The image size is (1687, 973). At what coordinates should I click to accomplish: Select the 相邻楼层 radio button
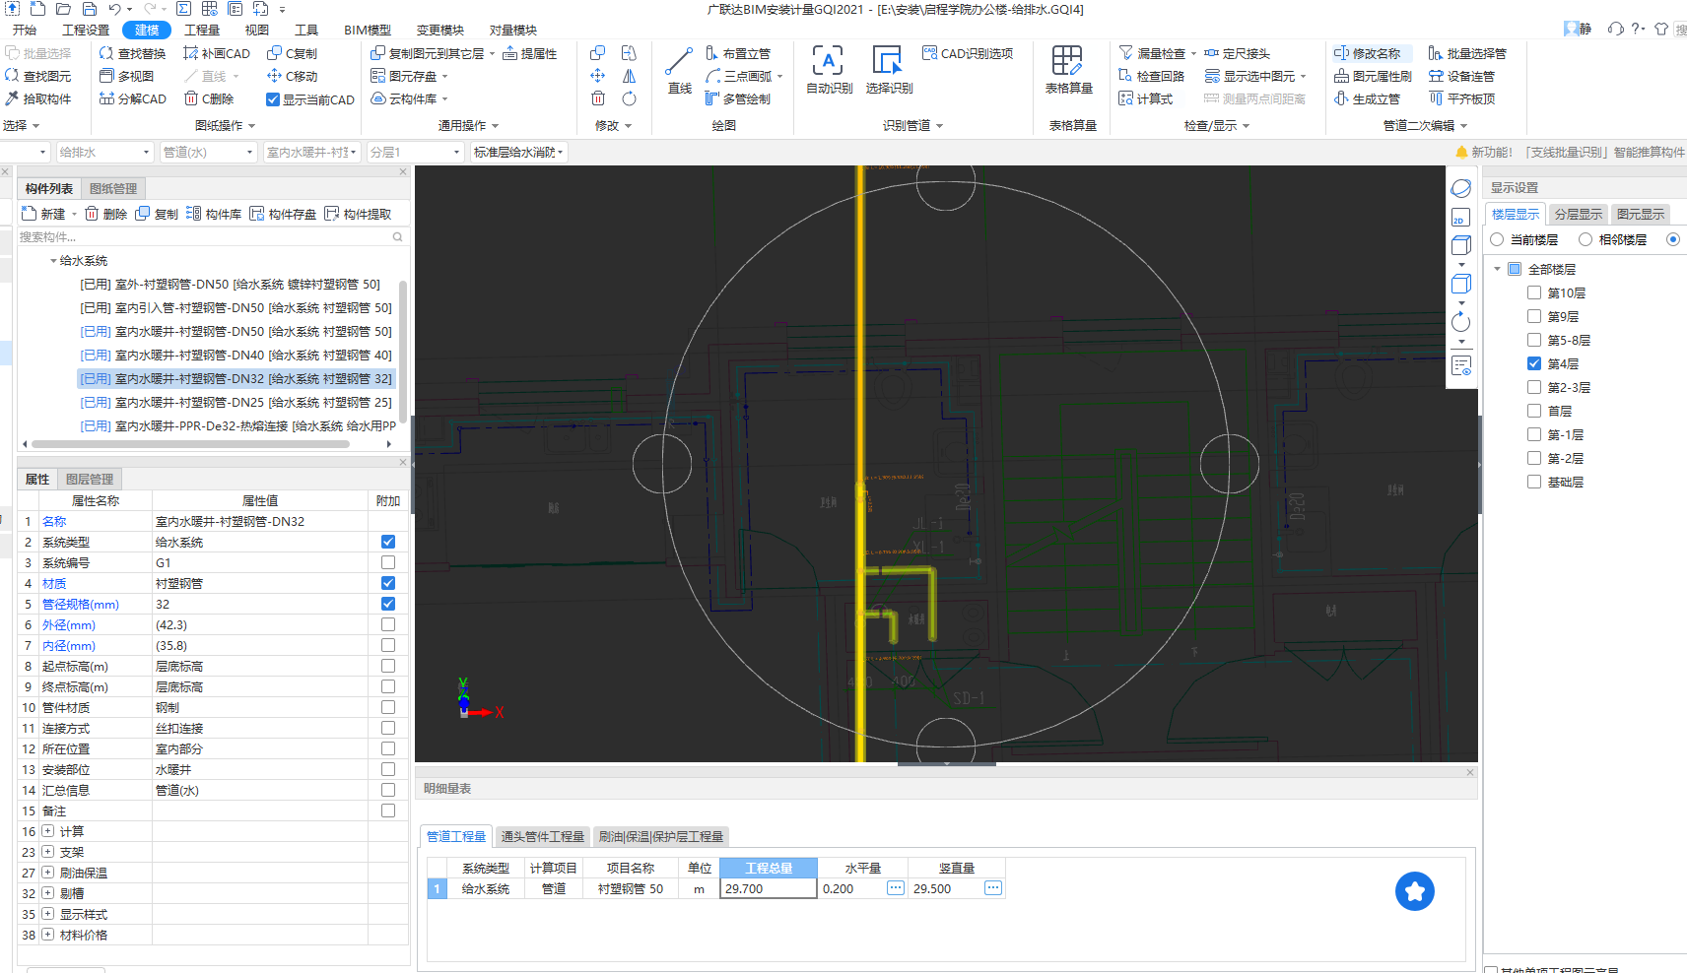pyautogui.click(x=1586, y=239)
